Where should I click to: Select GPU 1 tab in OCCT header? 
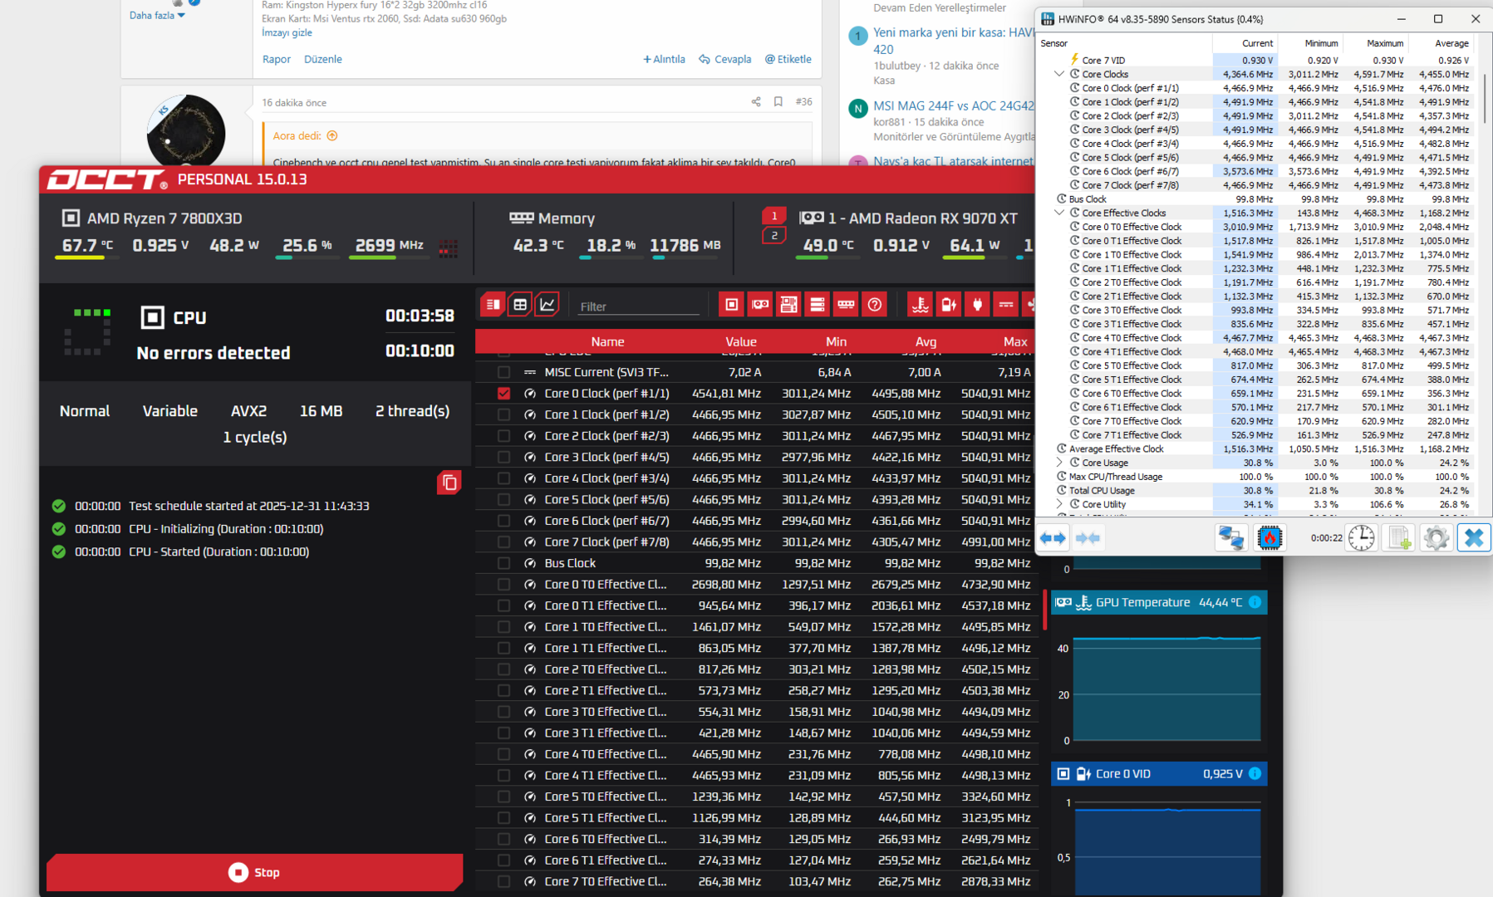coord(774,216)
